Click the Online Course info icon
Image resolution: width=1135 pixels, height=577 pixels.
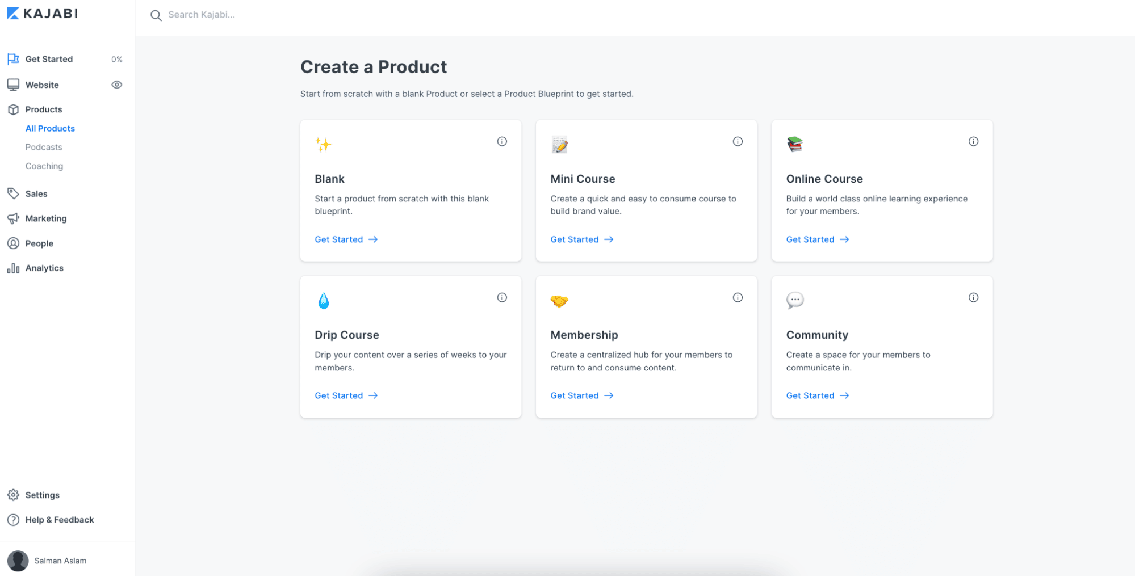click(973, 141)
